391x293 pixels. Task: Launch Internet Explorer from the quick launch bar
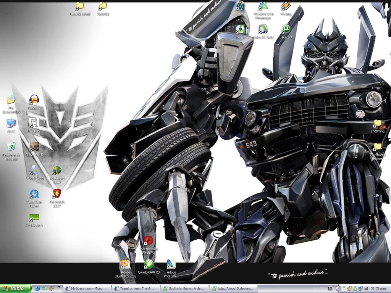pyautogui.click(x=38, y=288)
